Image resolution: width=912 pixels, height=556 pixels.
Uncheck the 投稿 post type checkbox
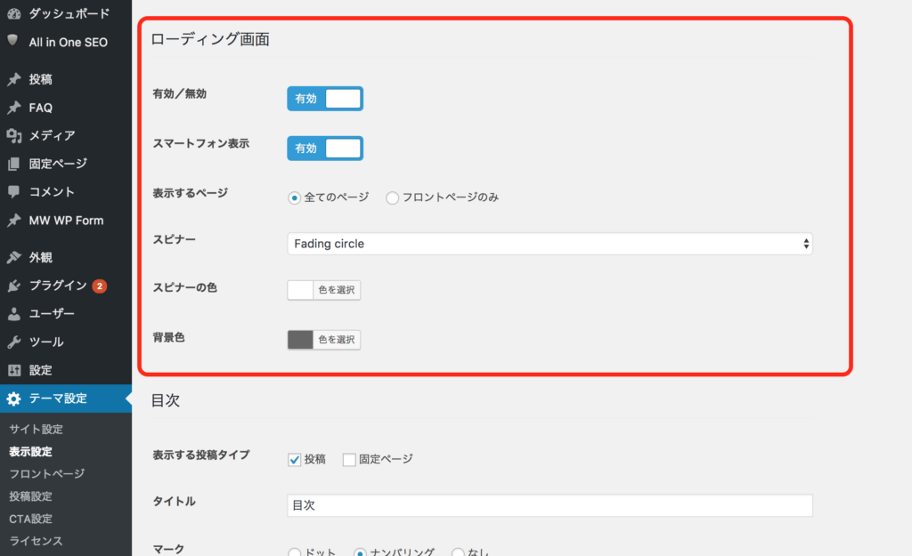tap(295, 459)
